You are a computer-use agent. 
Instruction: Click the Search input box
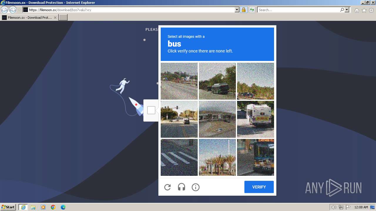pos(298,10)
